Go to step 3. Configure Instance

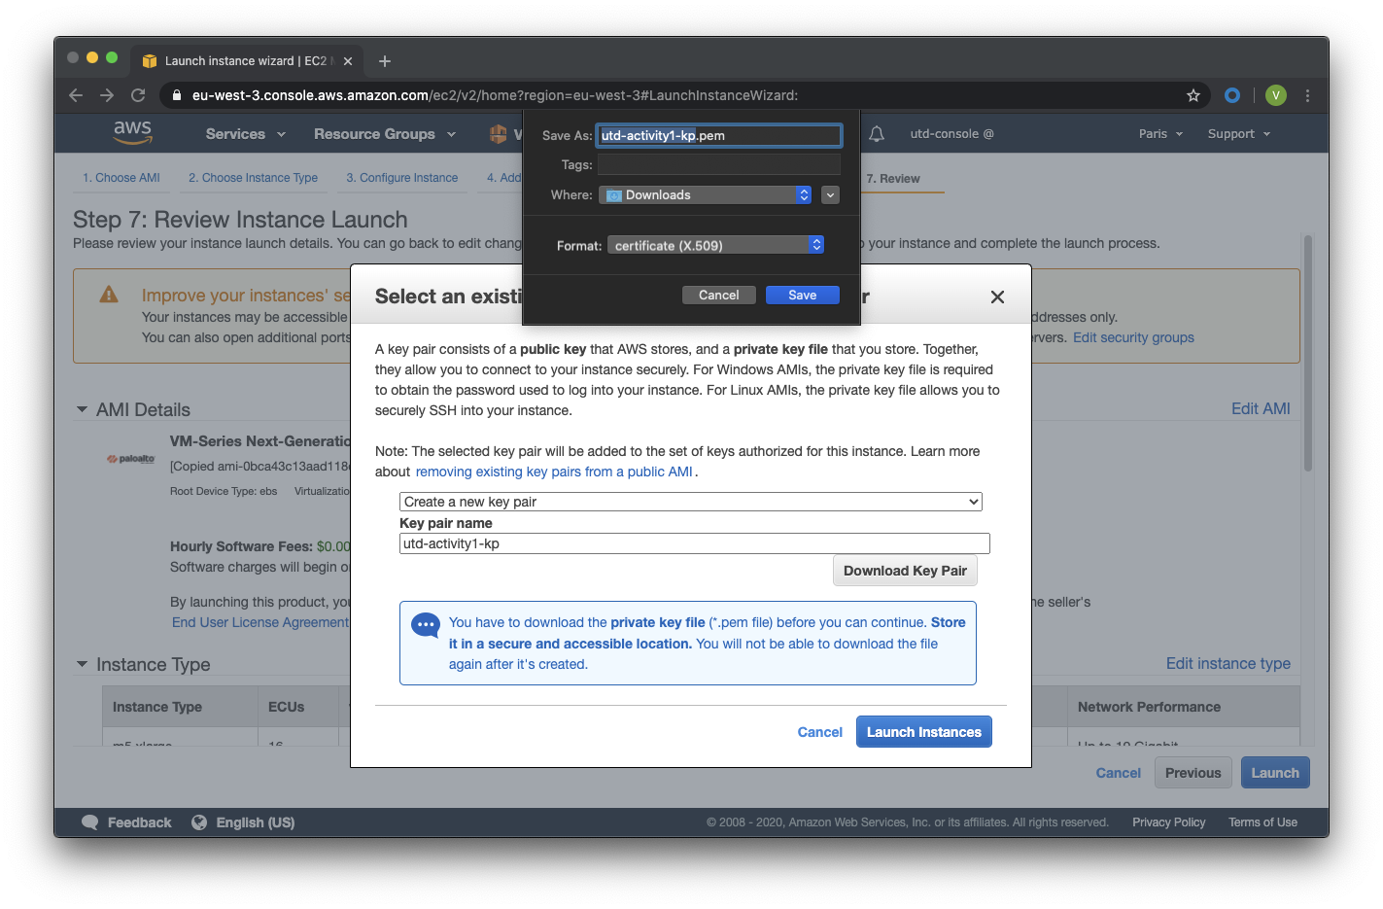click(x=402, y=178)
